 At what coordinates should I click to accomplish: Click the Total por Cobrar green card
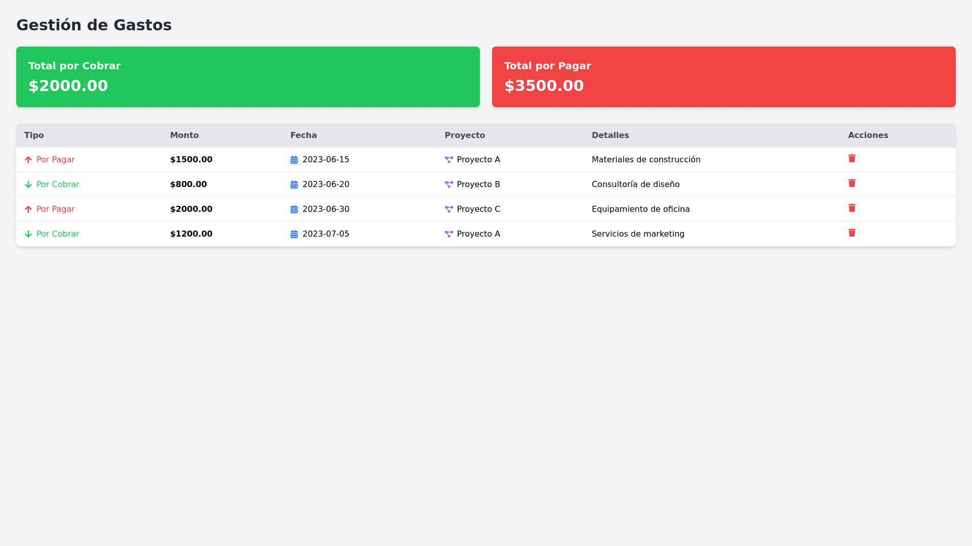(248, 77)
